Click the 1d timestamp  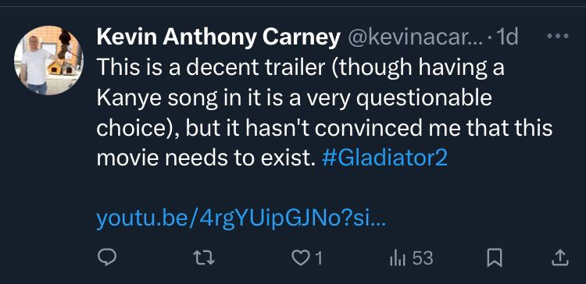(x=506, y=37)
